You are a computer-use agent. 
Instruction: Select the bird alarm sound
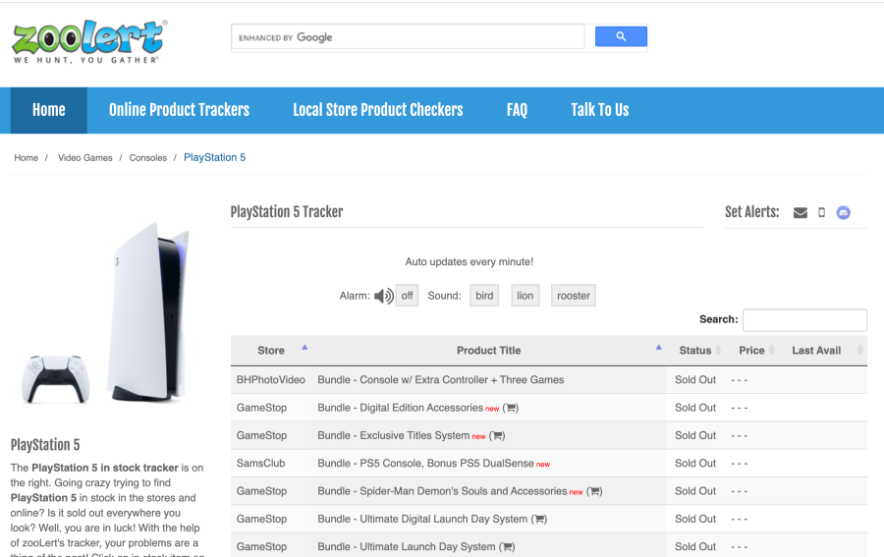click(x=484, y=296)
